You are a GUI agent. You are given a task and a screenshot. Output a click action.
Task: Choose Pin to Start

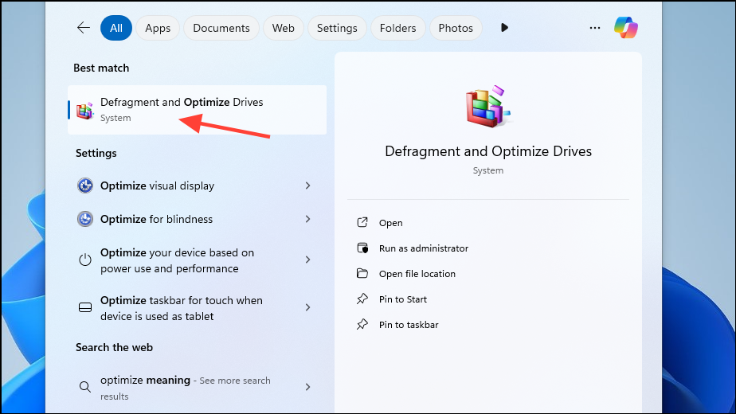[403, 299]
